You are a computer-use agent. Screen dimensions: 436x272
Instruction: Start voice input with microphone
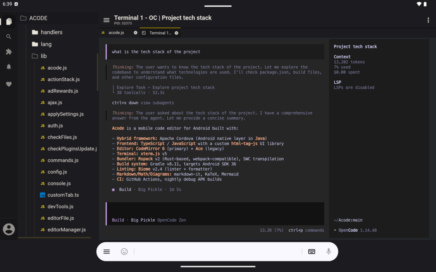click(x=329, y=252)
